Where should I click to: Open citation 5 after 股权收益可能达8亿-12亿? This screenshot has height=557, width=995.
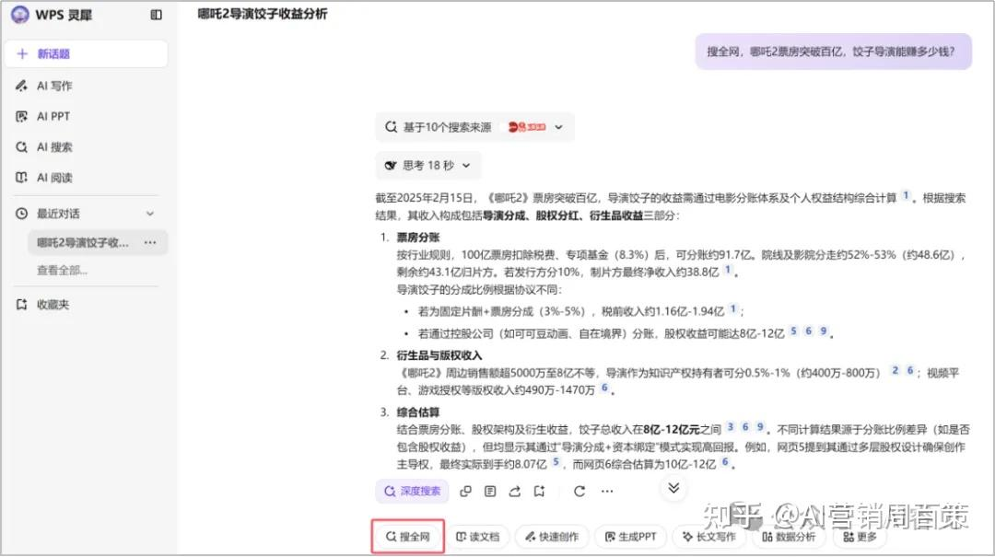pyautogui.click(x=793, y=331)
